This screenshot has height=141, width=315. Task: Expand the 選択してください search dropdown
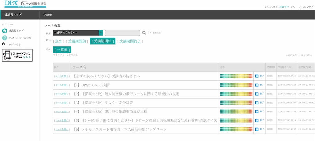pyautogui.click(x=78, y=33)
